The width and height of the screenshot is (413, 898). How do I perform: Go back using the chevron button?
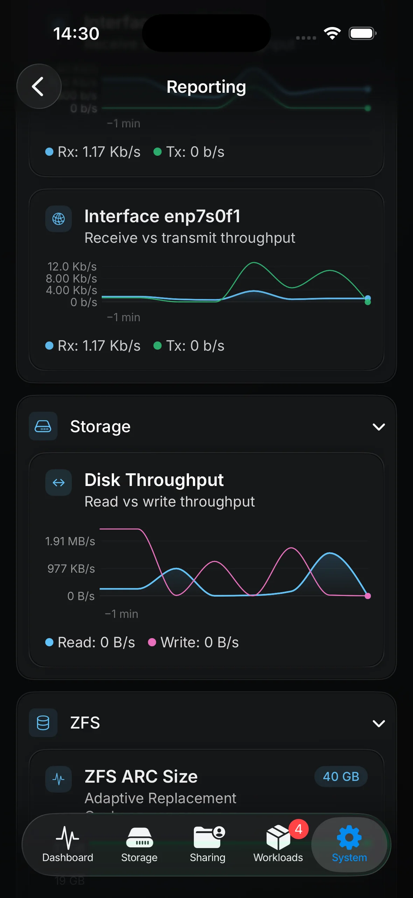pyautogui.click(x=39, y=86)
